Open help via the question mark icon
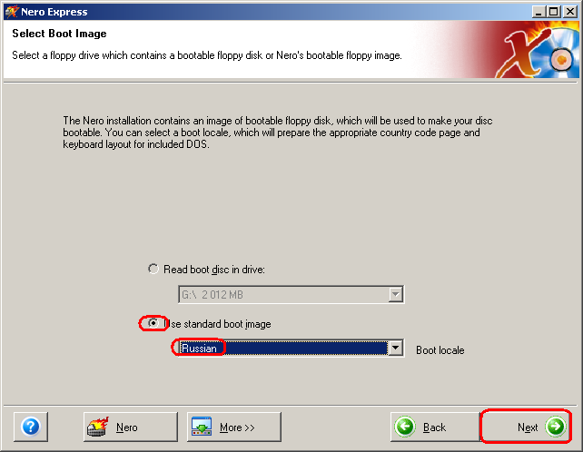The image size is (583, 452). pyautogui.click(x=31, y=427)
